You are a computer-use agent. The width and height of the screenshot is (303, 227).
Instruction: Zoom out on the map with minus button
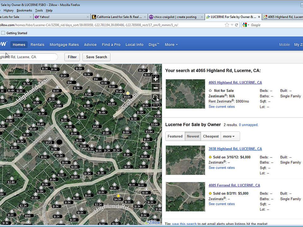pos(155,88)
